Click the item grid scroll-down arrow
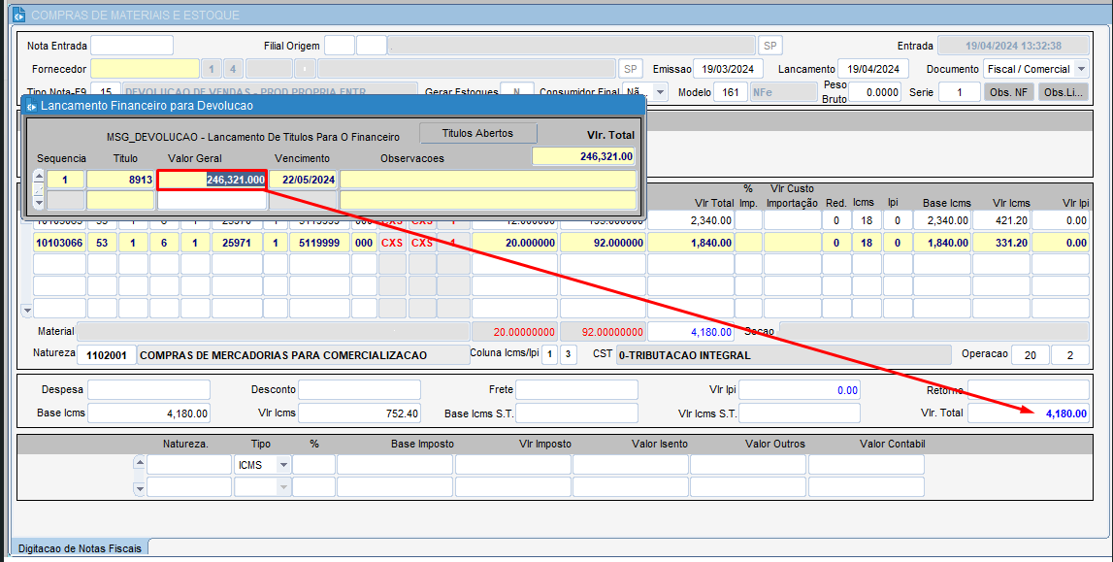 click(27, 310)
